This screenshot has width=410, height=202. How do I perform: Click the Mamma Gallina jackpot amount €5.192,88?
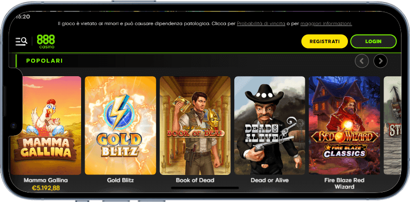(x=46, y=187)
